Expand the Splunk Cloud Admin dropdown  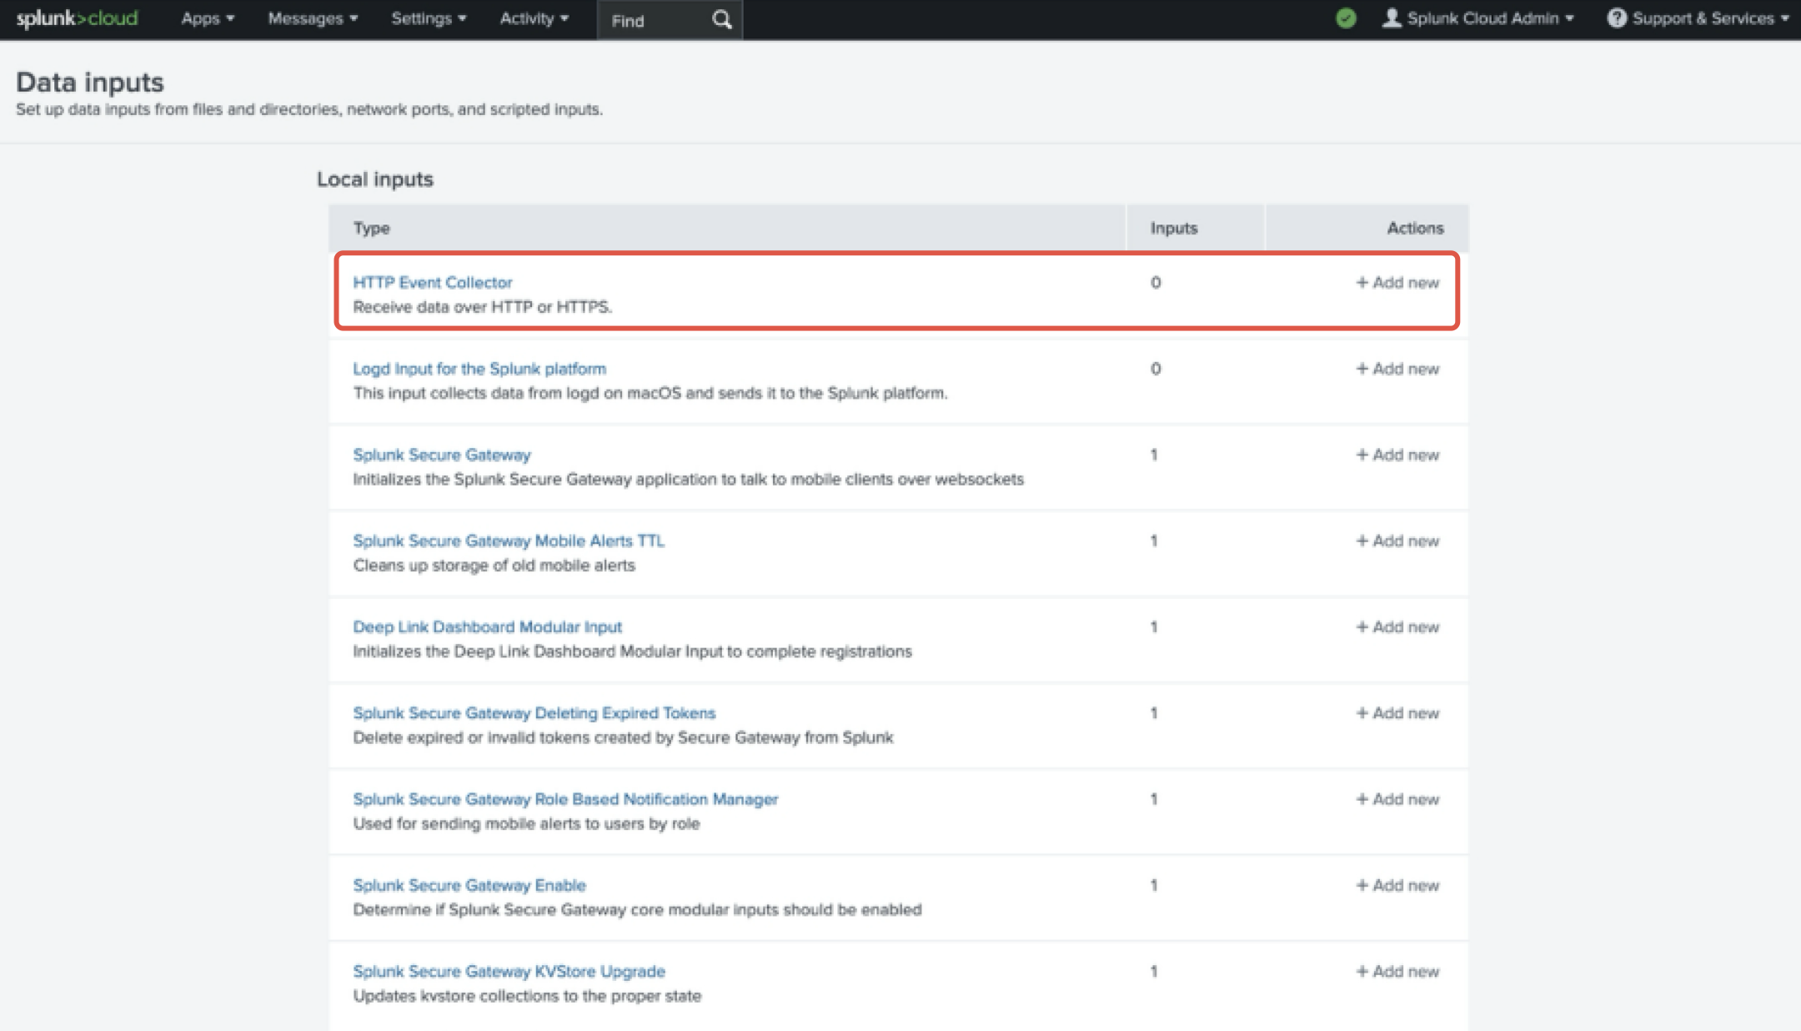1483,18
